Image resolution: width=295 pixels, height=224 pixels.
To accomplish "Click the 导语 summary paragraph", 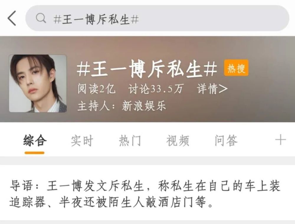I will (145, 194).
